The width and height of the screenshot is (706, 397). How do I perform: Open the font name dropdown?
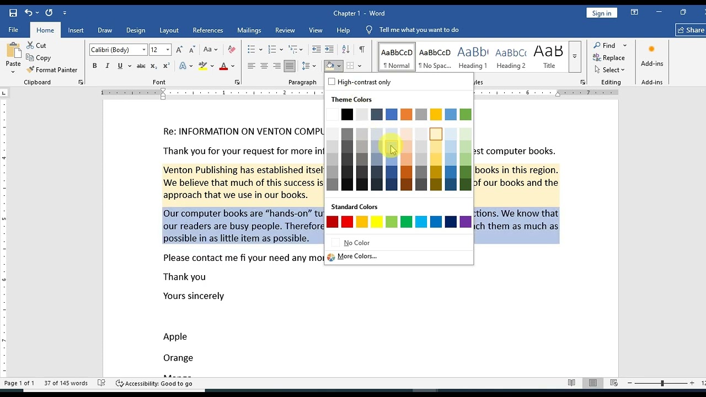tap(144, 50)
